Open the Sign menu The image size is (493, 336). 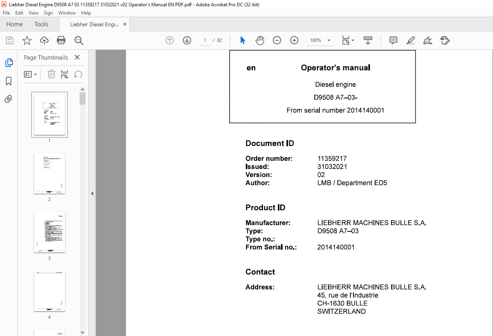click(x=48, y=13)
